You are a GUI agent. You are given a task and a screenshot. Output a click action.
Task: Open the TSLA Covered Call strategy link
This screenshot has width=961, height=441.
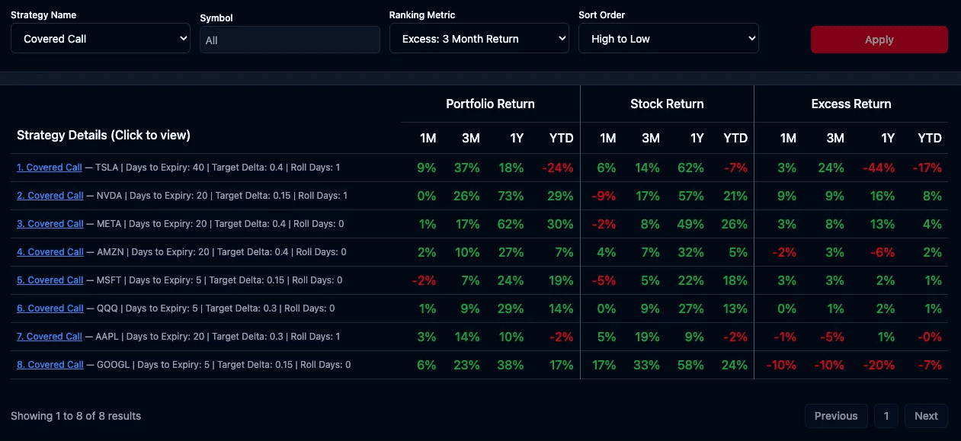click(50, 168)
